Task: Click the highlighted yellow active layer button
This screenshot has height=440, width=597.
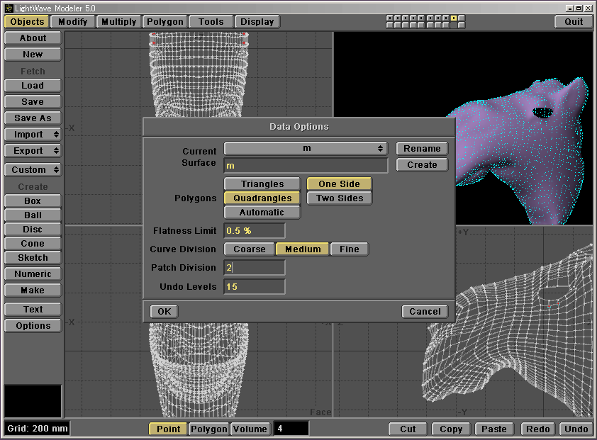Action: 454,18
